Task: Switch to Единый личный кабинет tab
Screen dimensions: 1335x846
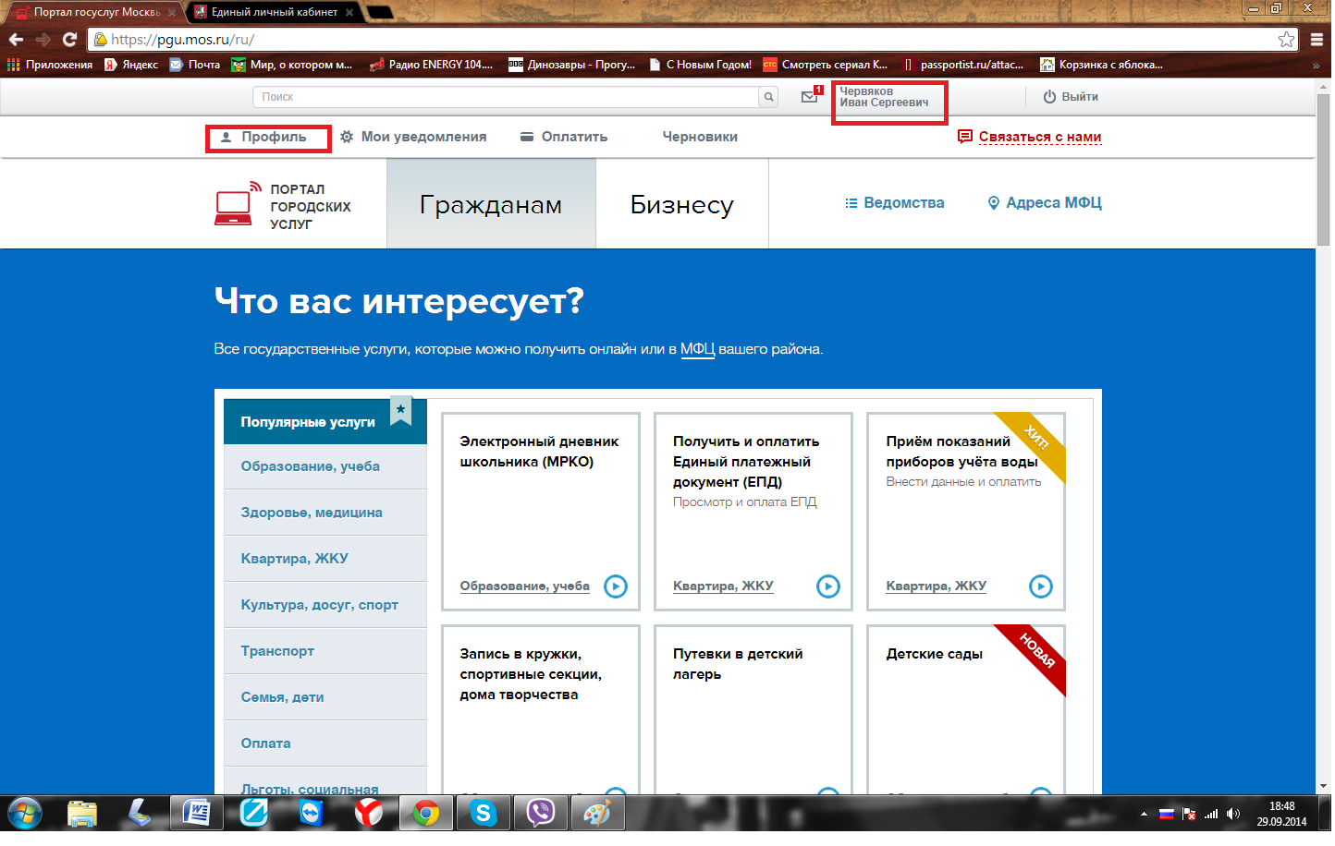Action: 275,12
